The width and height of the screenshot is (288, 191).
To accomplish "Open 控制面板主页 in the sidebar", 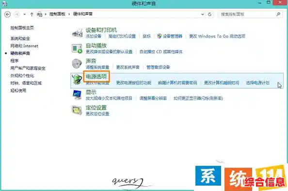I will coord(22,28).
